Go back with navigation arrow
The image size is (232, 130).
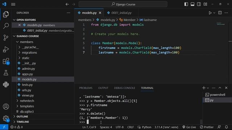click(67, 4)
